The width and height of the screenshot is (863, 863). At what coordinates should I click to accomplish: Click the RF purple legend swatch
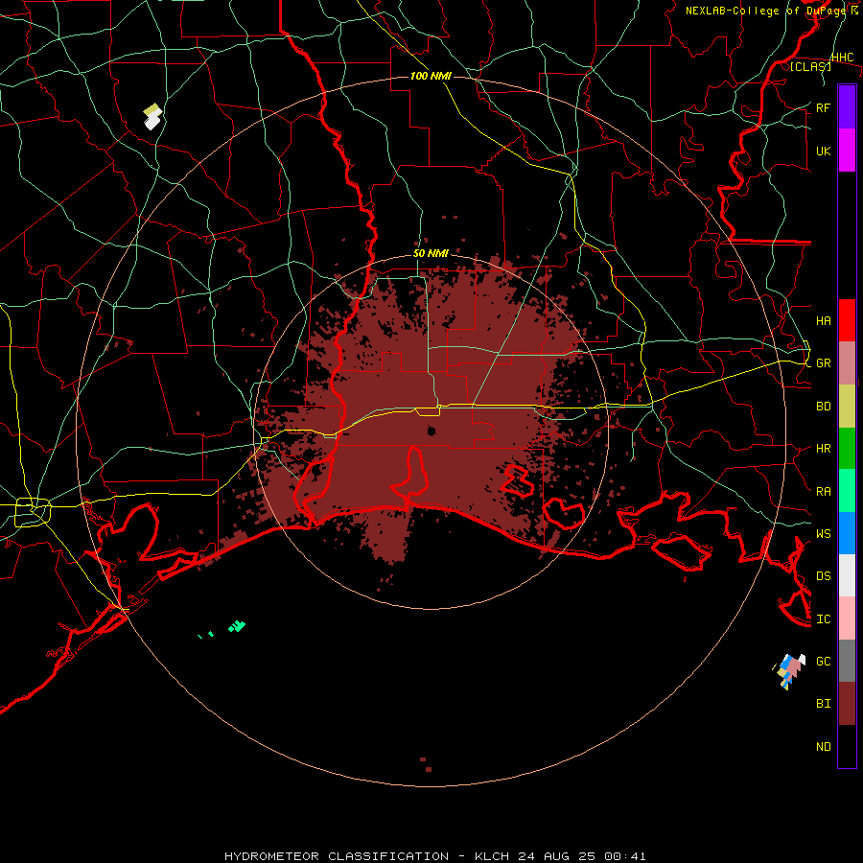tap(847, 107)
